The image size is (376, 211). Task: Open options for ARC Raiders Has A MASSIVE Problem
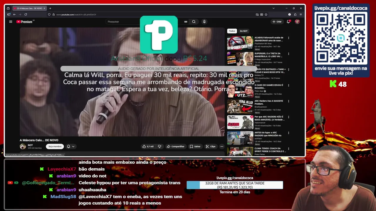click(288, 101)
